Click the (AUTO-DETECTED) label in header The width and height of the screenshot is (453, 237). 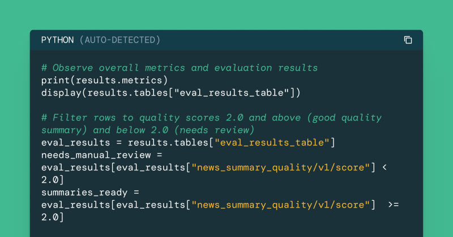click(x=119, y=40)
